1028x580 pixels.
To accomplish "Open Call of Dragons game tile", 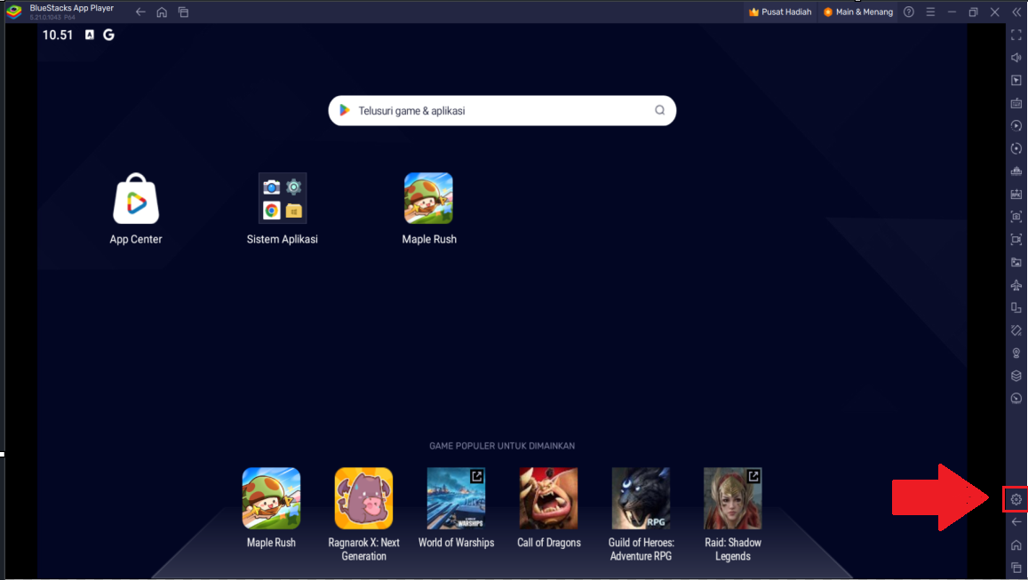I will (549, 508).
